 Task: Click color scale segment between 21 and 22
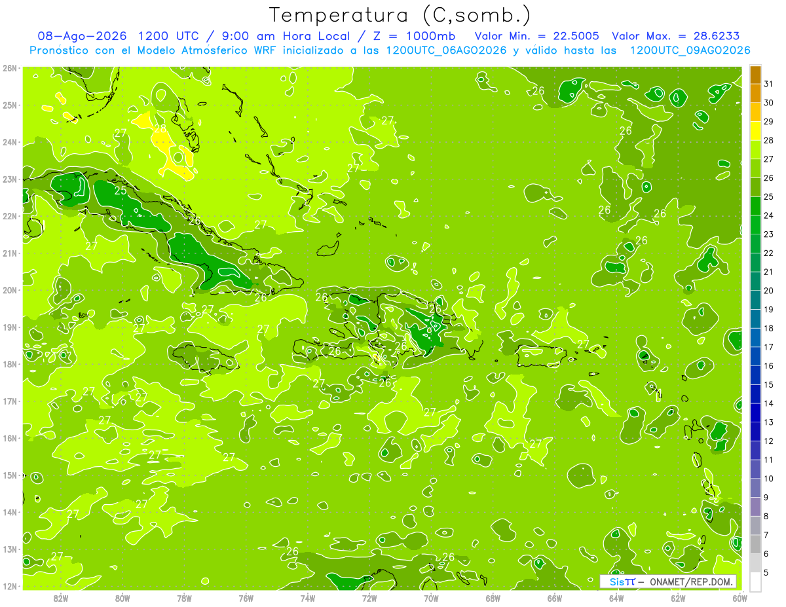[x=755, y=263]
